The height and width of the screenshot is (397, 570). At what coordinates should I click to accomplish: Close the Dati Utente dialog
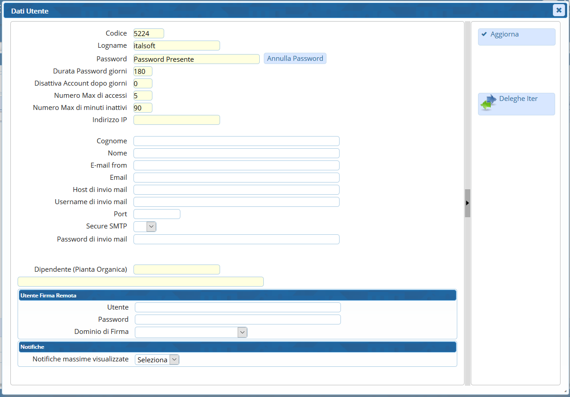pos(559,10)
